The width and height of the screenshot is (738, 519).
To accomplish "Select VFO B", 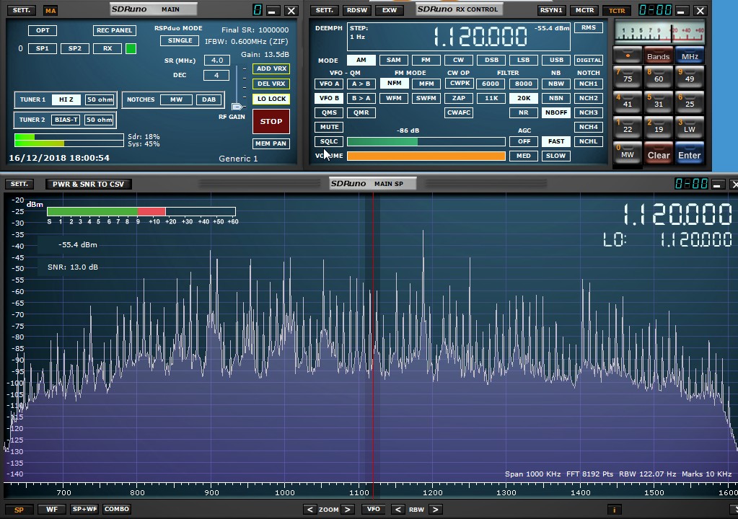I will [329, 98].
